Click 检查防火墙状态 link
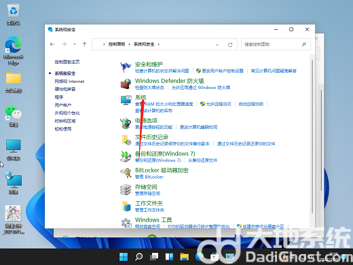 [149, 88]
